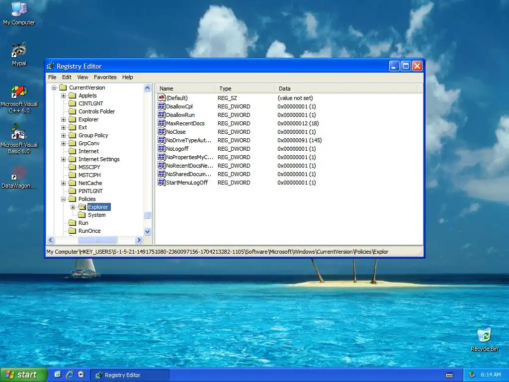This screenshot has height=382, width=509.
Task: Click the 0x00000012 (18) data value
Action: 298,123
